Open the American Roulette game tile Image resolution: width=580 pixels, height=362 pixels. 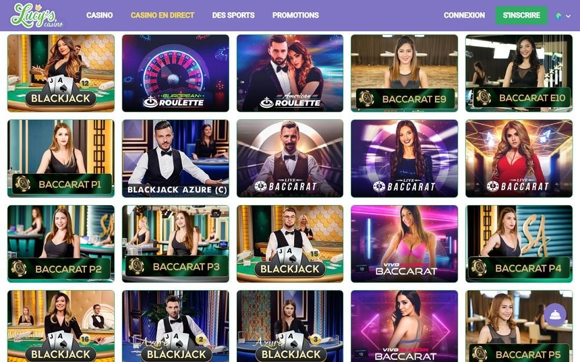pos(290,73)
